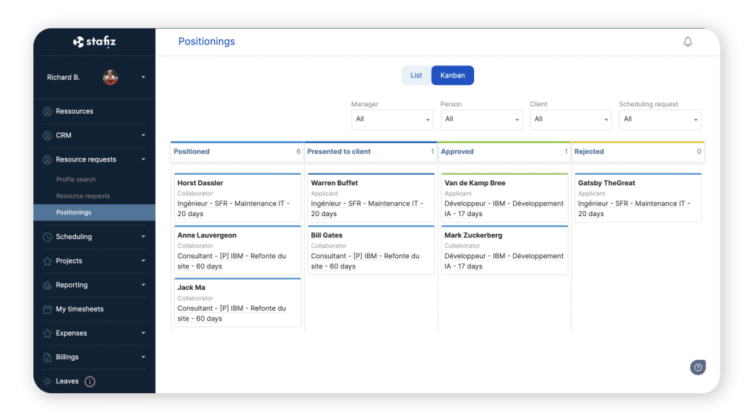Click the Expenses star icon
Image resolution: width=755 pixels, height=419 pixels.
pos(47,333)
